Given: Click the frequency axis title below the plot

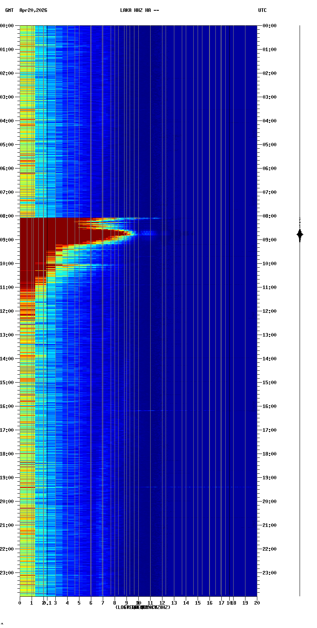Looking at the screenshot, I should click(143, 607).
